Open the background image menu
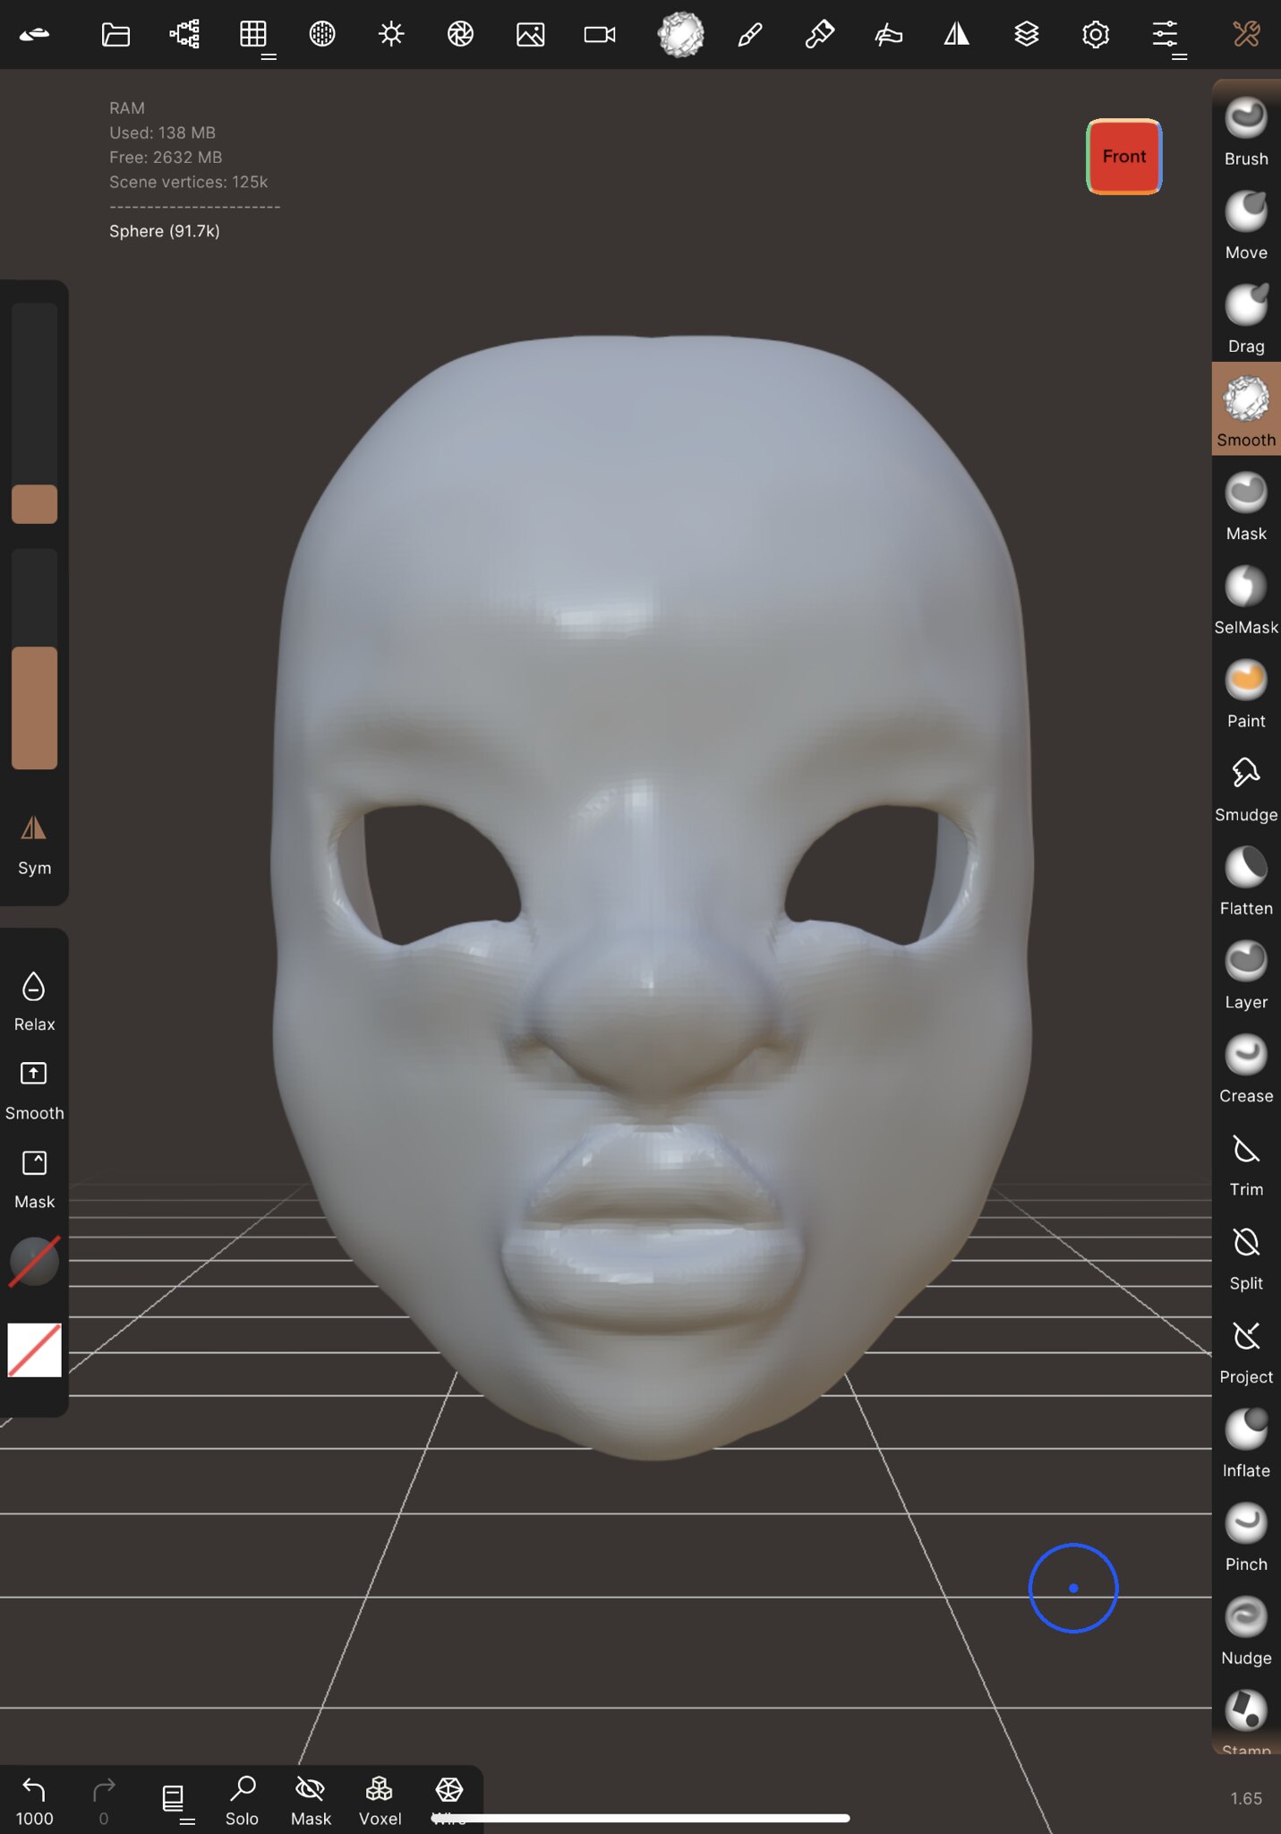 coord(530,34)
